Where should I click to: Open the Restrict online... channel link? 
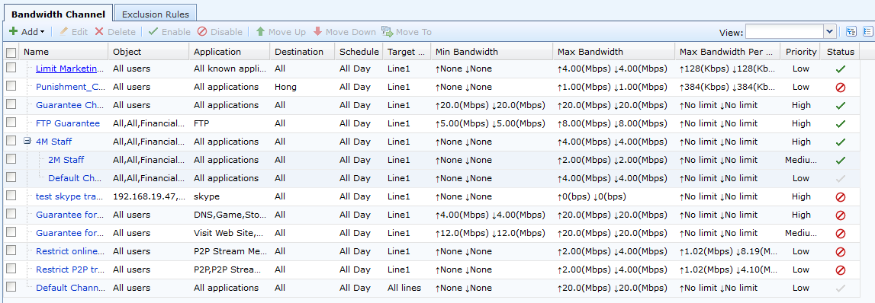[69, 251]
